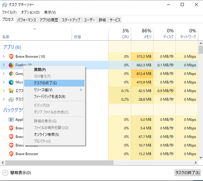Sort by the ネットワーク column header

[x=187, y=34]
